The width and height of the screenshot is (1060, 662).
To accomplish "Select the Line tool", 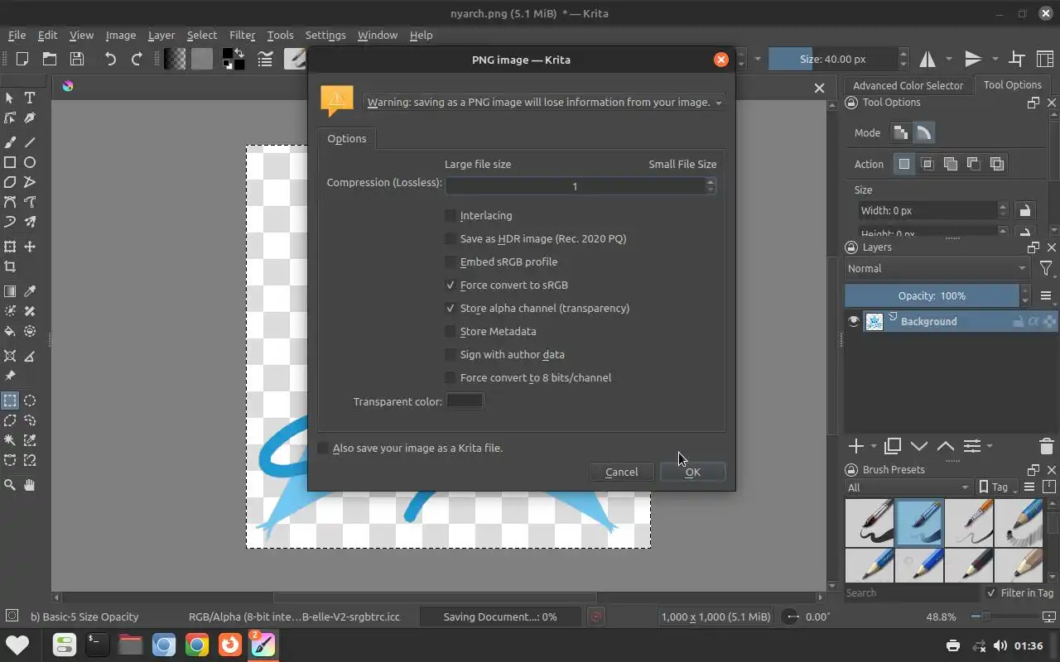I will pos(30,142).
